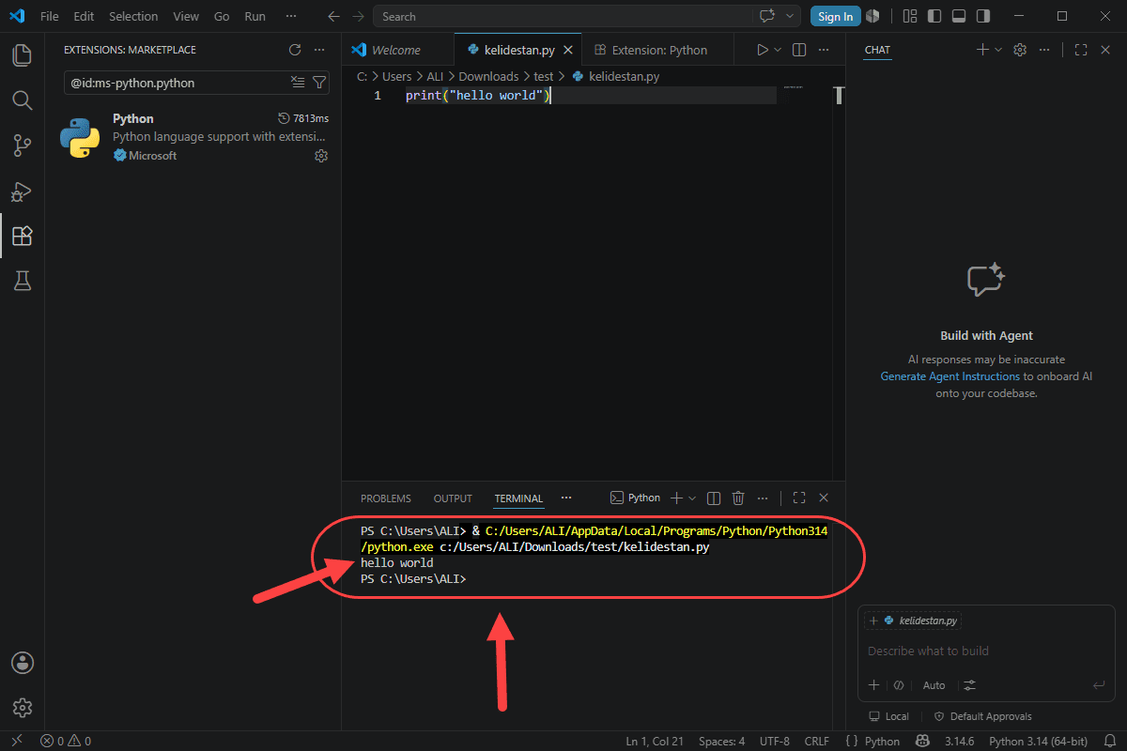This screenshot has width=1127, height=751.
Task: Open the Manage gear in the activity bar
Action: point(23,708)
